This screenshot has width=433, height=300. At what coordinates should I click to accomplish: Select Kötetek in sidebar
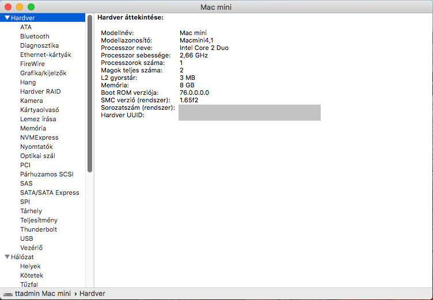click(x=32, y=275)
